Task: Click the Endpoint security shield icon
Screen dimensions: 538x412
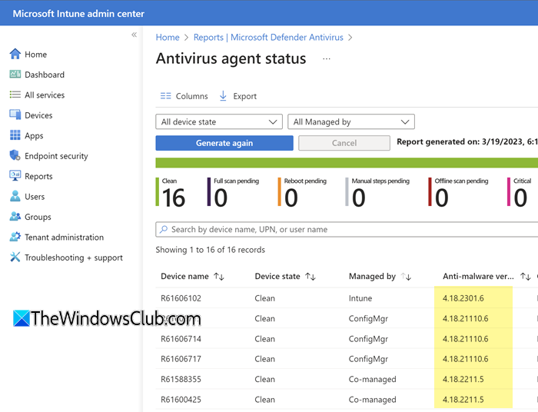Action: click(15, 156)
